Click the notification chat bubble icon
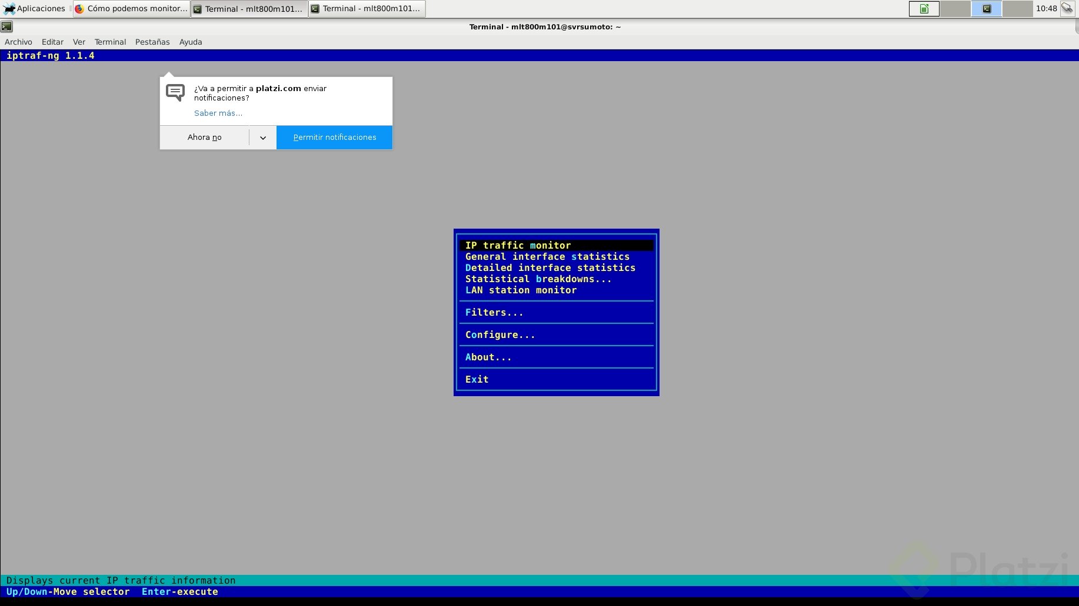1079x606 pixels. [x=175, y=92]
